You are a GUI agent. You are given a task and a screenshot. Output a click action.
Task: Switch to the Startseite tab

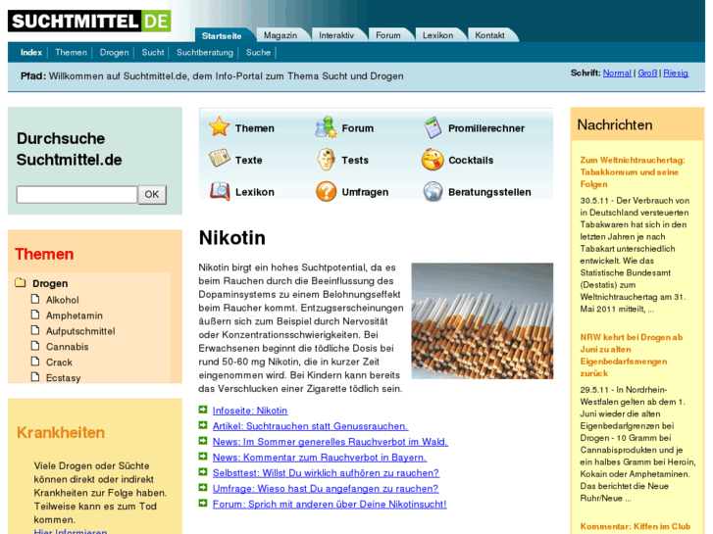[x=222, y=35]
